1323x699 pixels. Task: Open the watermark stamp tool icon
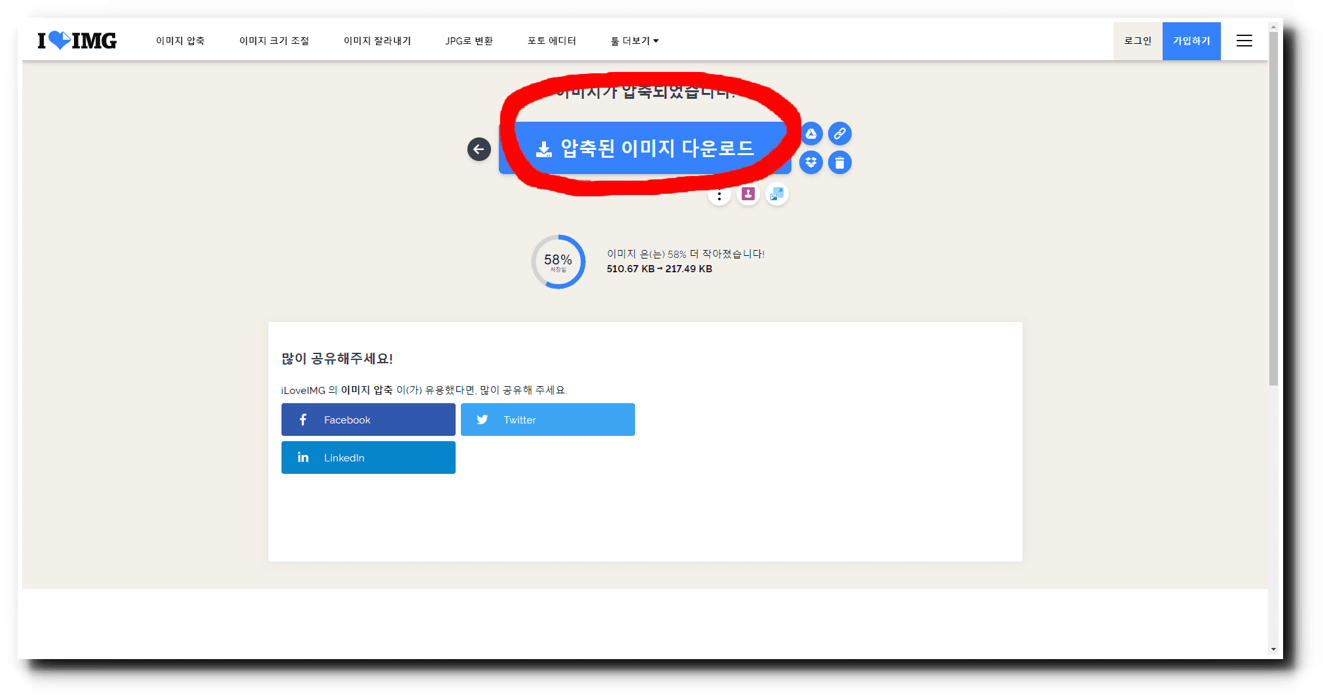coord(748,194)
